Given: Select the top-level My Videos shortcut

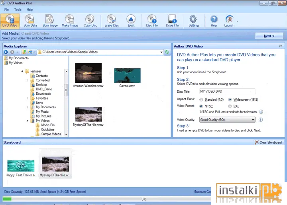Looking at the screenshot, I should [16, 63].
